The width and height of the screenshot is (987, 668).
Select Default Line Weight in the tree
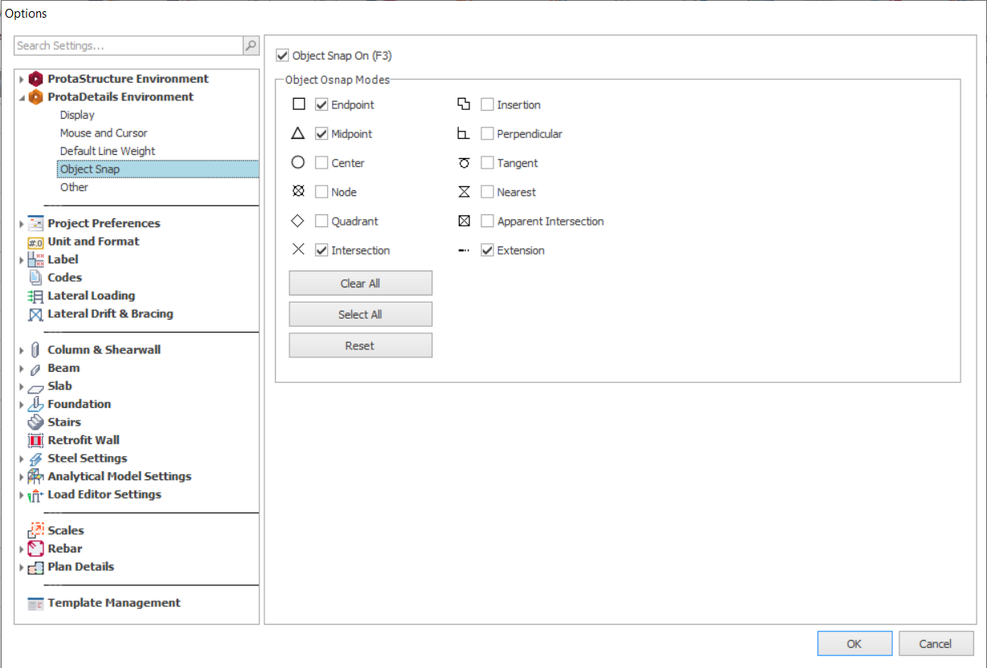tap(108, 151)
